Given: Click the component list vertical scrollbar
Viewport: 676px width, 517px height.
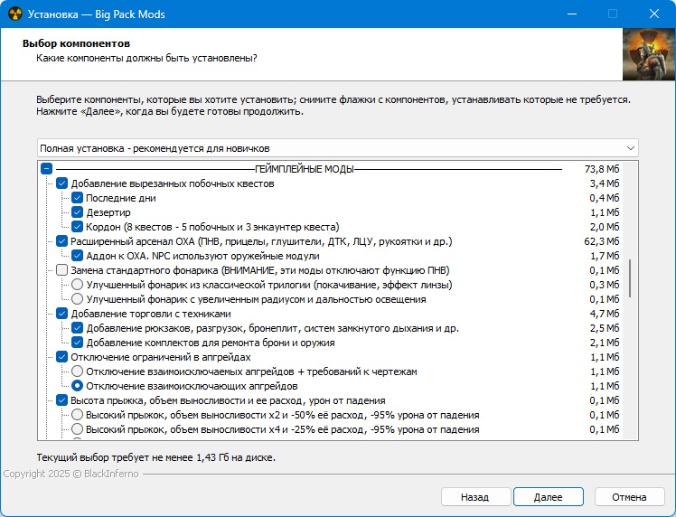Looking at the screenshot, I should click(x=630, y=278).
